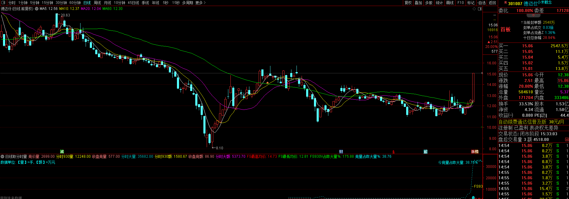This screenshot has height=199, width=569.
Task: Open the small chart icon beside 盘后交易量
Action: click(566, 139)
